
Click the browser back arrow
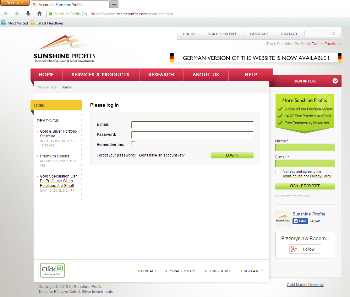(x=6, y=13)
